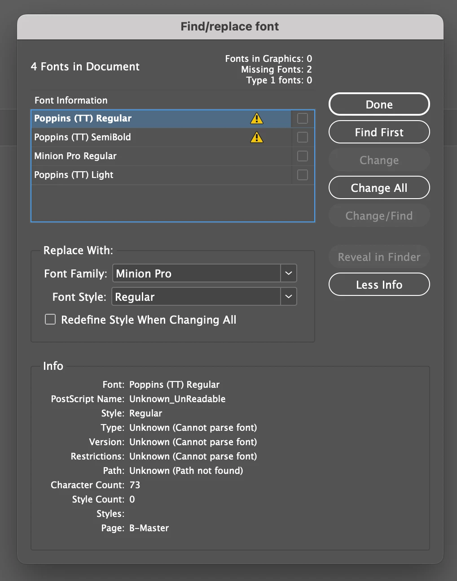Tick the checkbox in the Minion Pro Regular row
This screenshot has width=457, height=581.
click(x=303, y=156)
